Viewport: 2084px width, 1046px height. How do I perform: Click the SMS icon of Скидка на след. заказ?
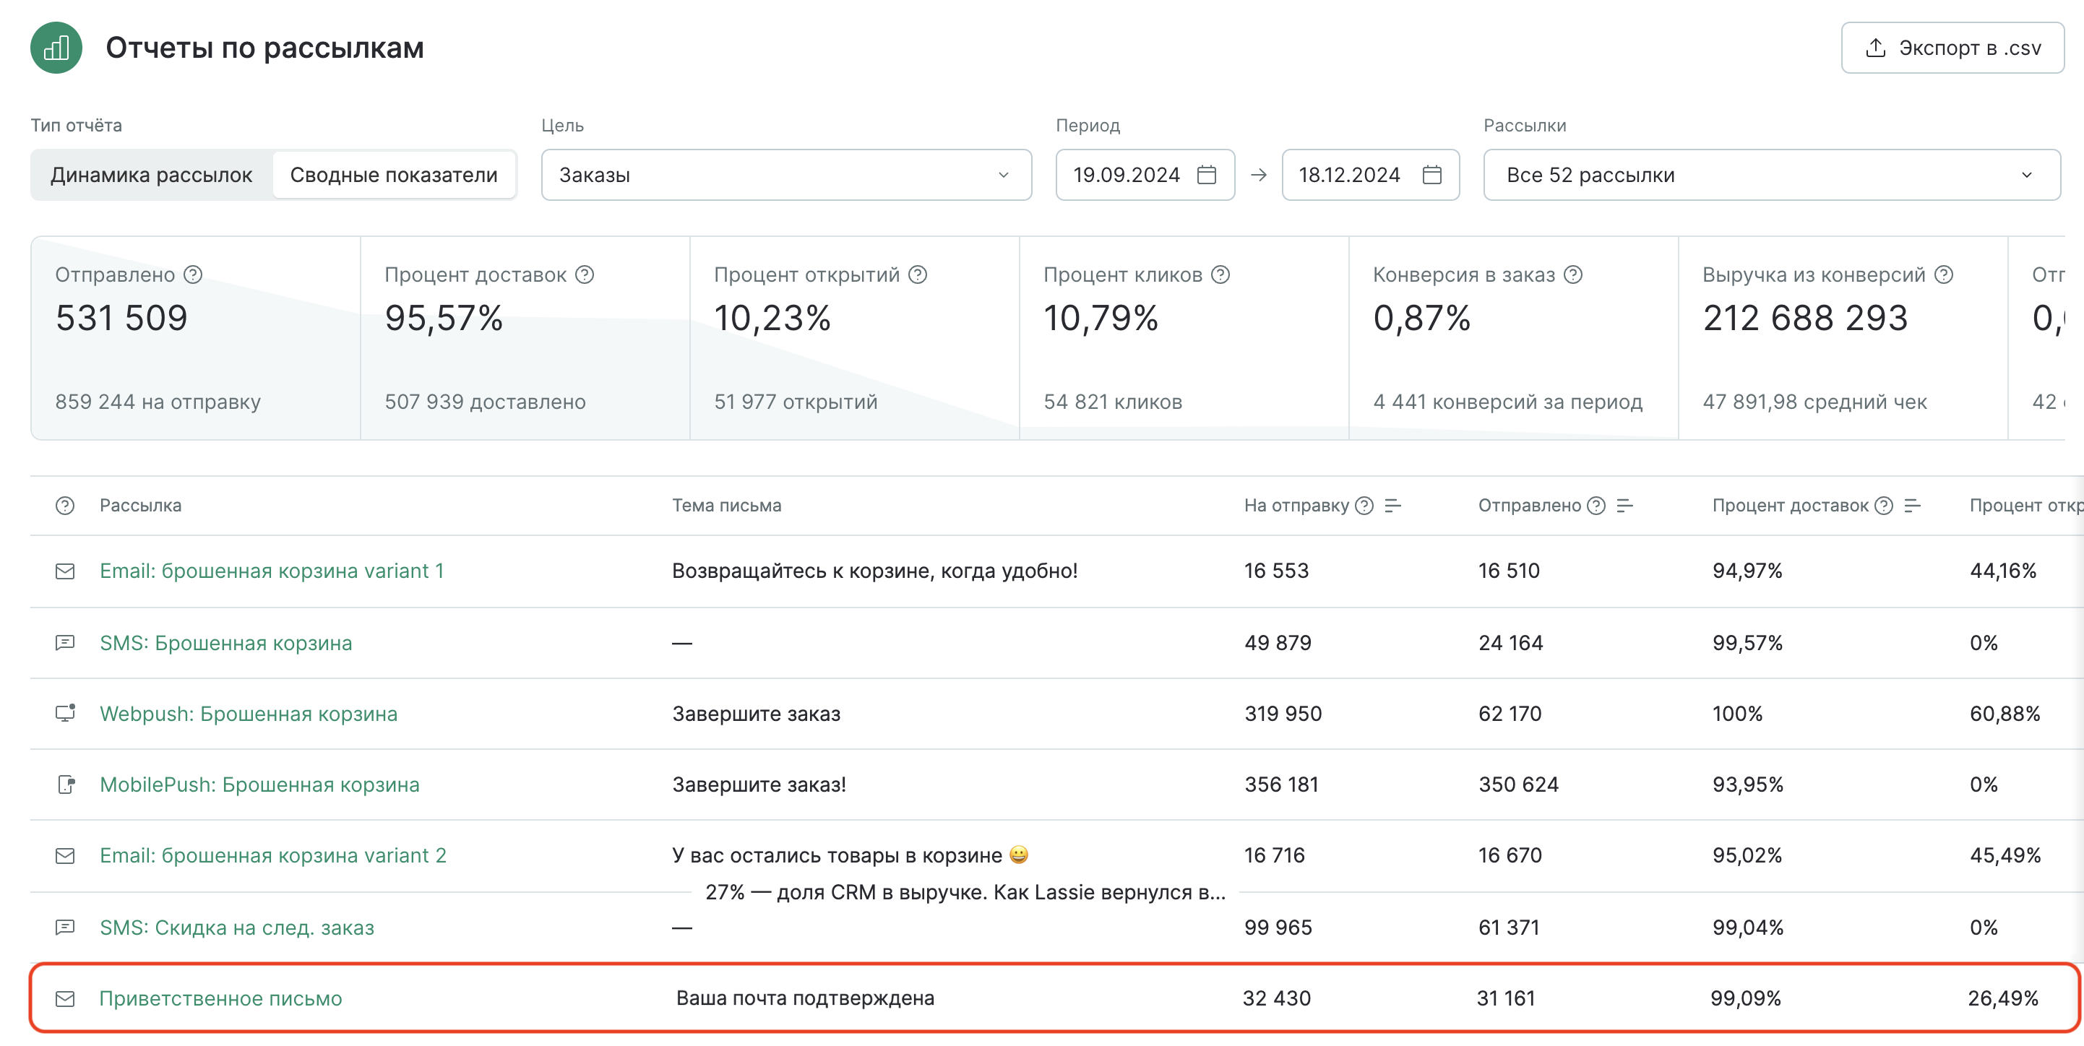coord(65,927)
